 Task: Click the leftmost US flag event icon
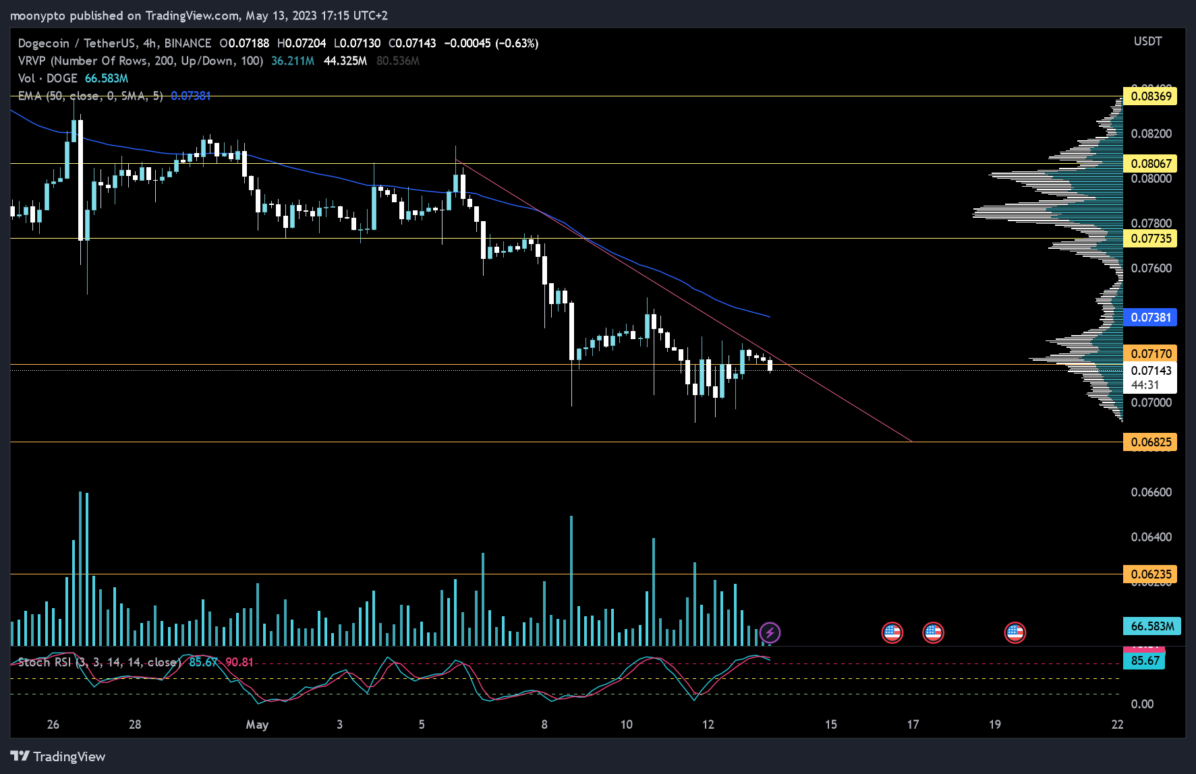pos(892,632)
